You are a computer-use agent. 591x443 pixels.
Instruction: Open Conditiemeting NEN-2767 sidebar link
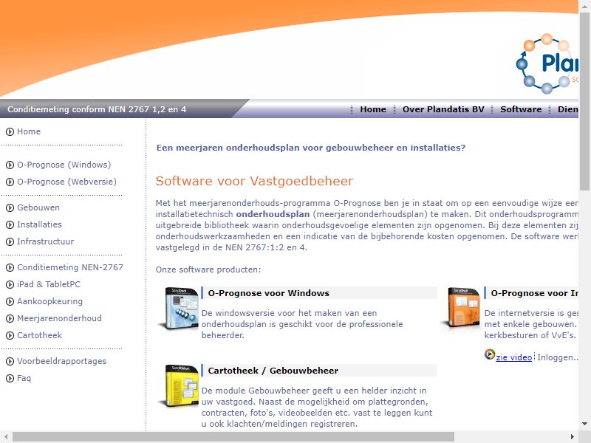click(x=70, y=267)
